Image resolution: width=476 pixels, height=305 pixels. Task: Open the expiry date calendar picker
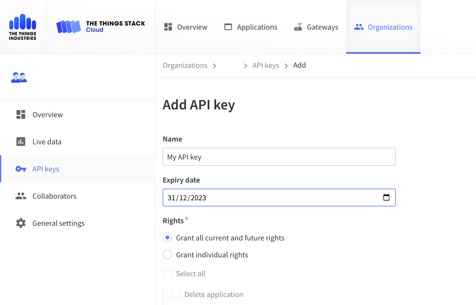386,198
